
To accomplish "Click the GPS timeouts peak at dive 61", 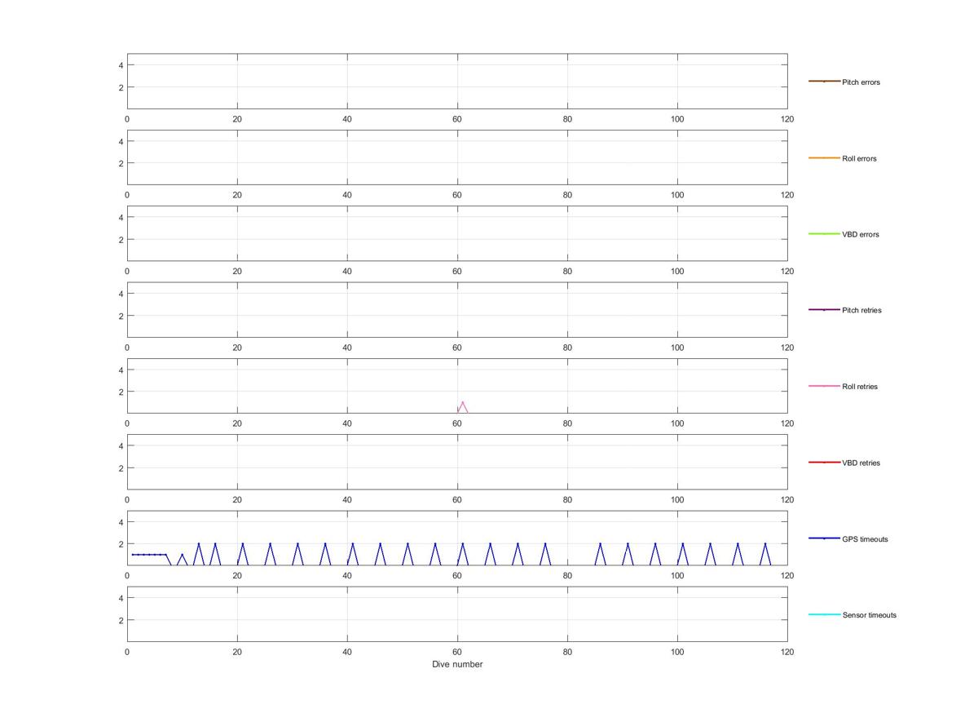I will pos(462,544).
